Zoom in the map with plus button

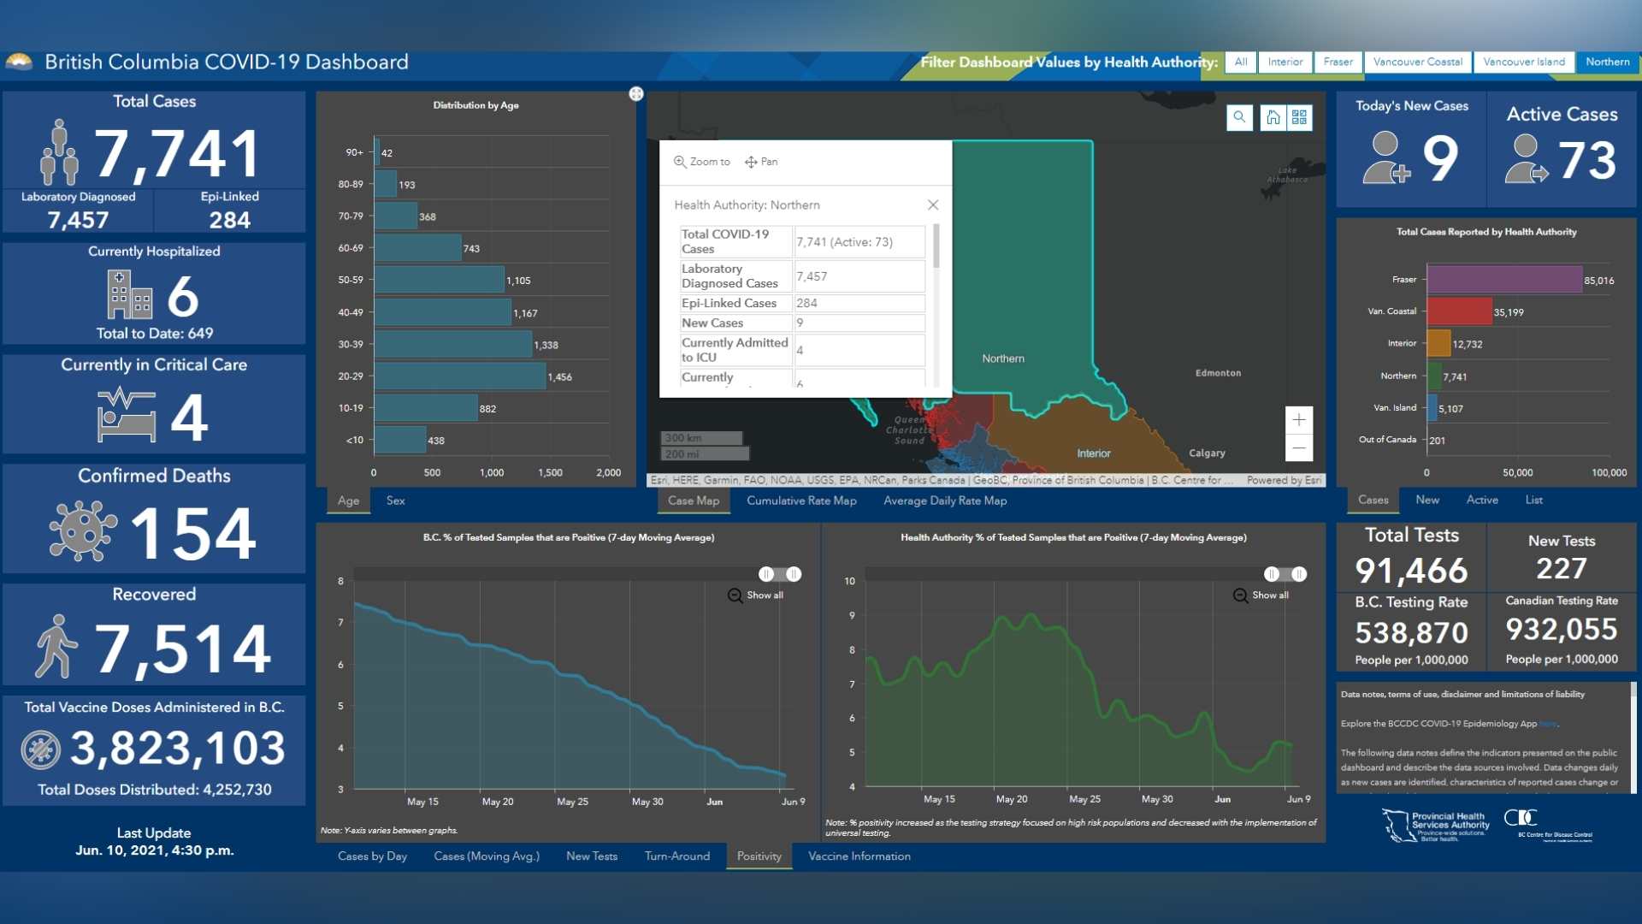pyautogui.click(x=1298, y=419)
